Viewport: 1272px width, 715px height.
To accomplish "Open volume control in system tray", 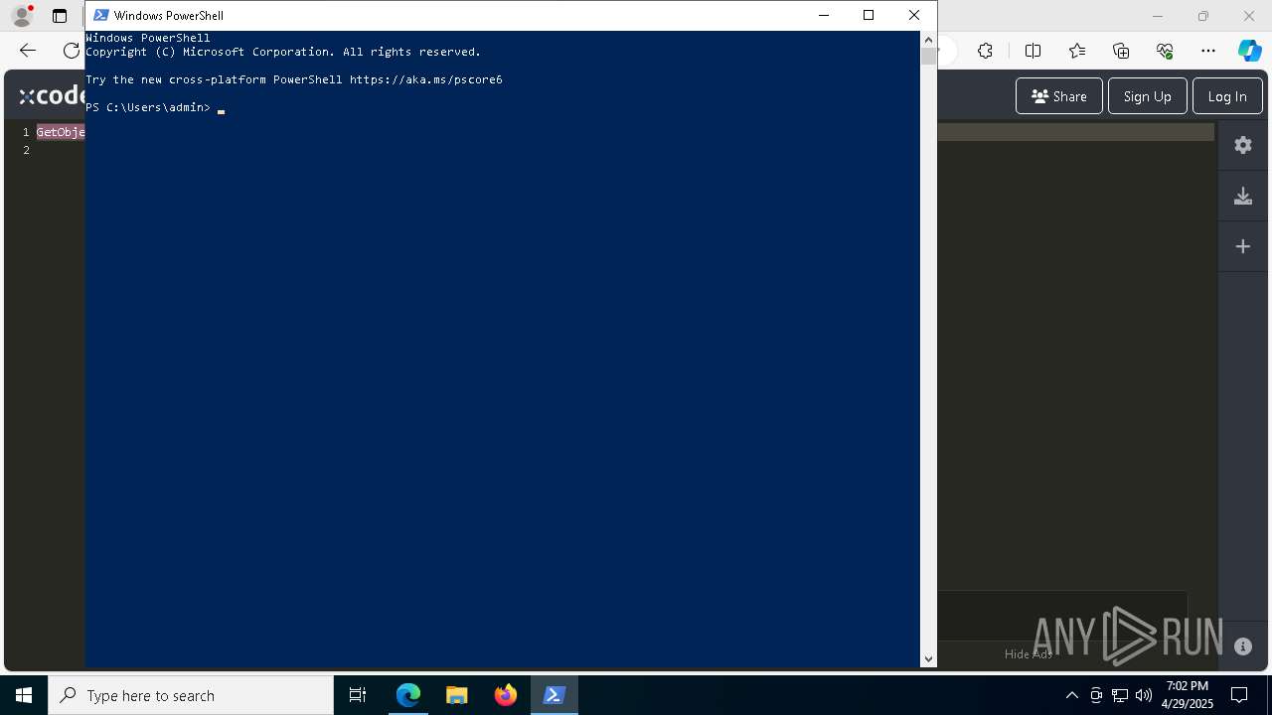I will (1144, 695).
